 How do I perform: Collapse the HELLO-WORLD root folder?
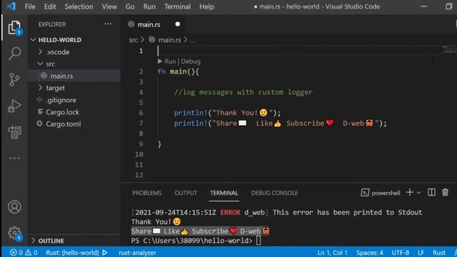(x=34, y=40)
